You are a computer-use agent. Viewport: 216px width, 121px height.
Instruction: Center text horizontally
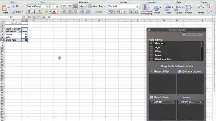click(x=70, y=12)
